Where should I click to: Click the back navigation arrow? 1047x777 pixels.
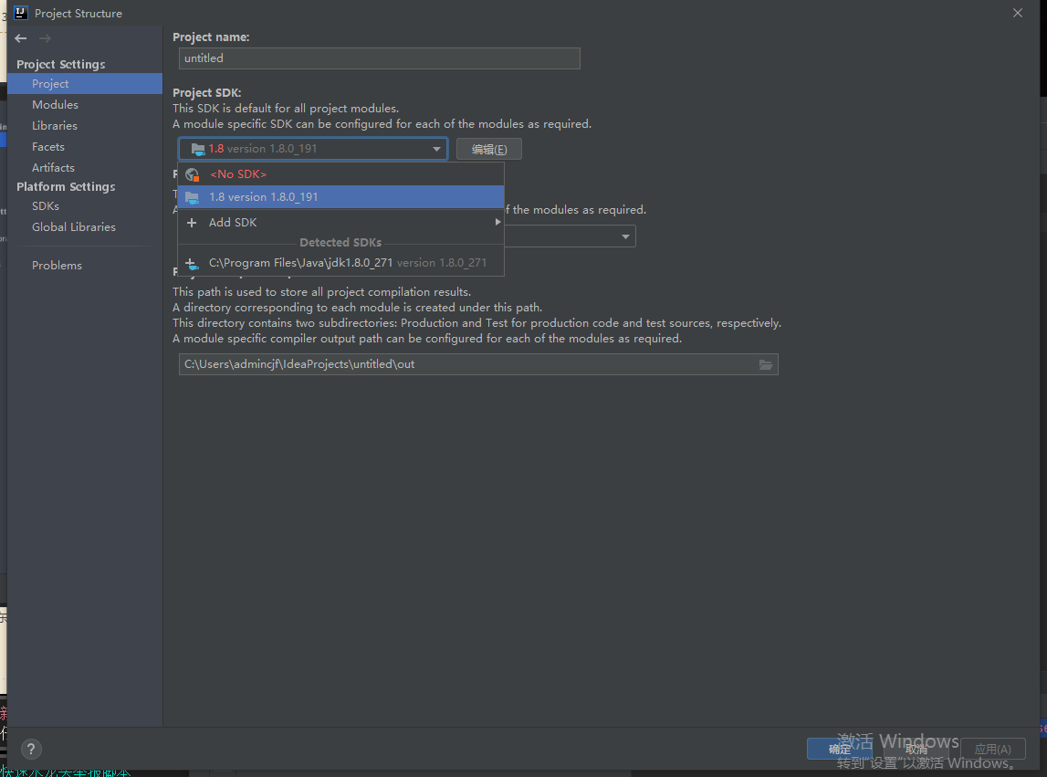(21, 38)
